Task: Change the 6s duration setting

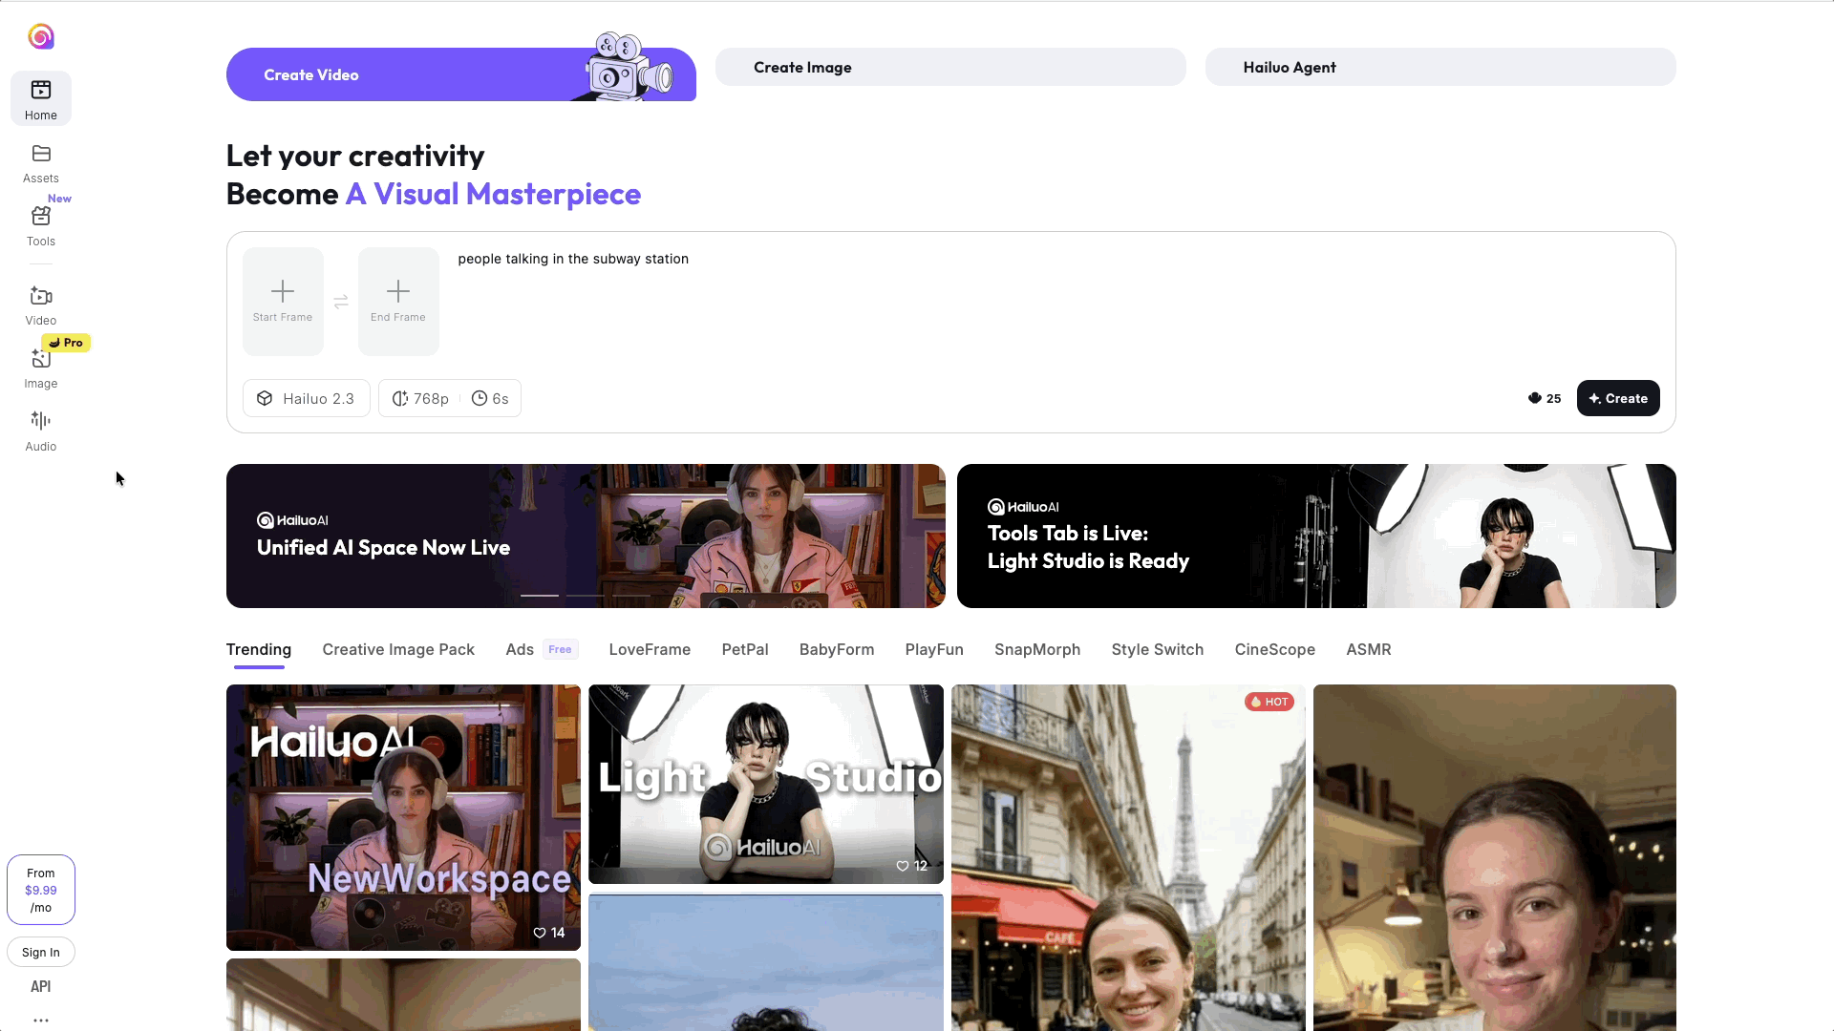Action: [x=490, y=398]
